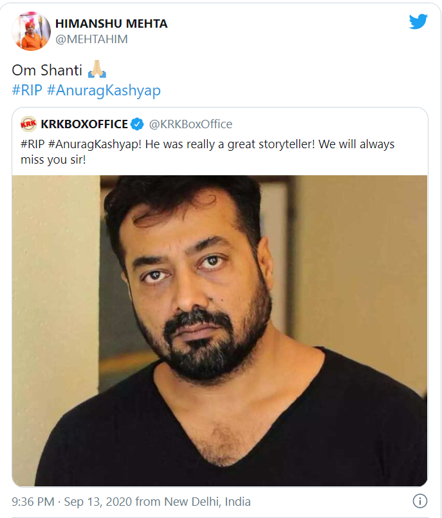Open #RIP hashtag below Om Shanti
The width and height of the screenshot is (442, 518).
click(x=26, y=90)
